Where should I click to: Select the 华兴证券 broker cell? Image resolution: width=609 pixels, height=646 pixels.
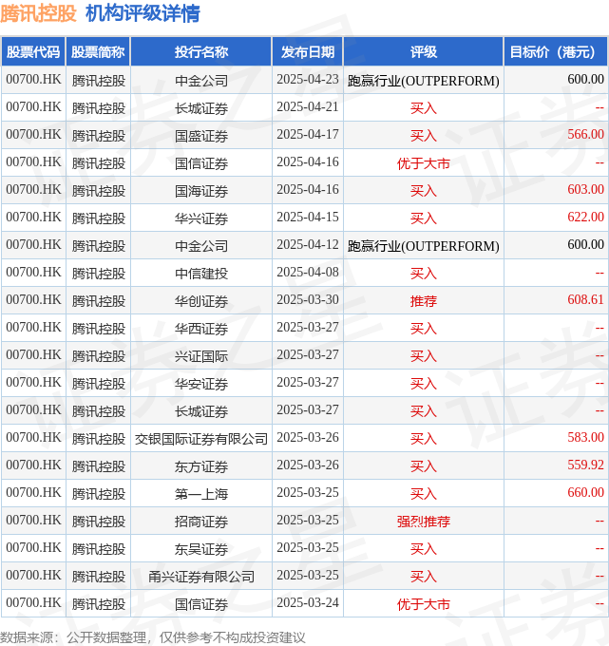pyautogui.click(x=201, y=218)
